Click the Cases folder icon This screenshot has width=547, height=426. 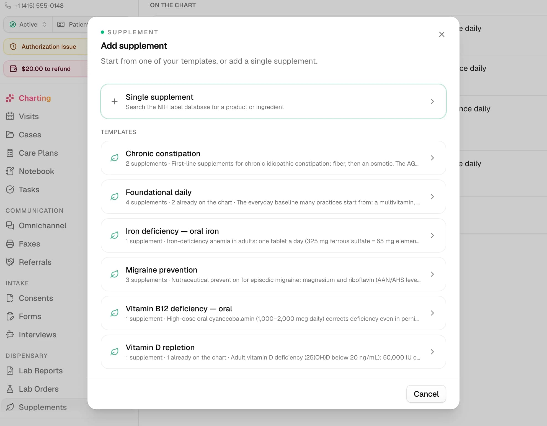(x=10, y=135)
